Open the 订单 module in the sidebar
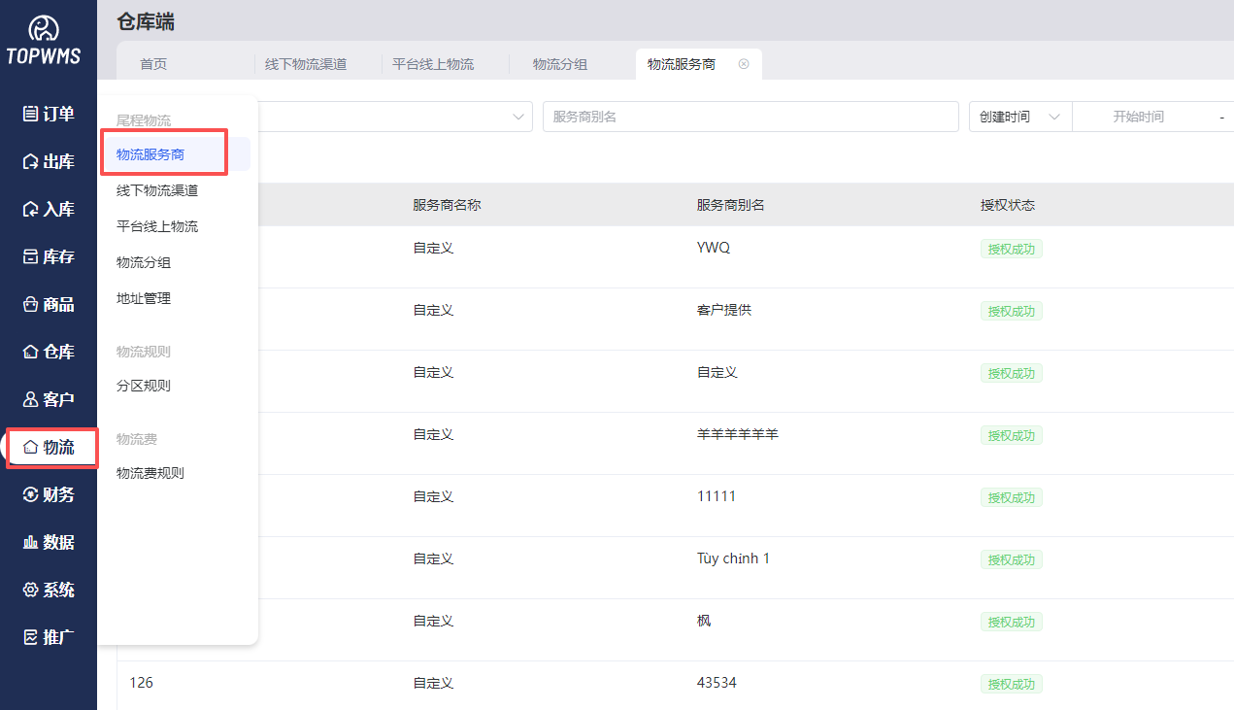The image size is (1234, 710). pos(49,114)
